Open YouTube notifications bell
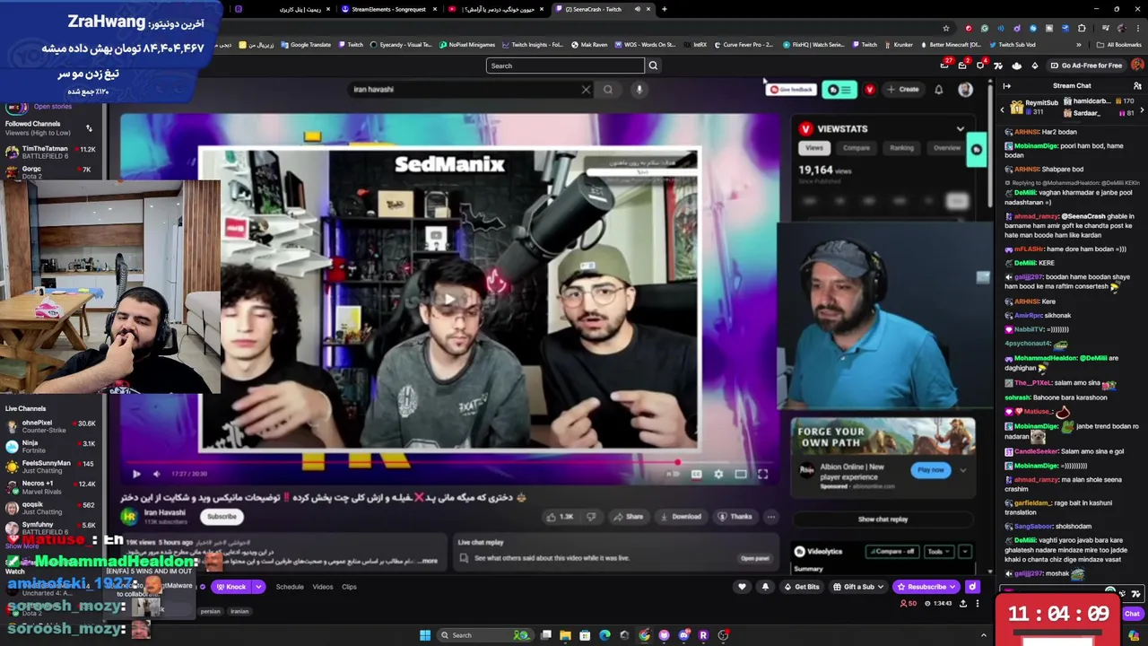This screenshot has height=646, width=1148. pos(938,89)
